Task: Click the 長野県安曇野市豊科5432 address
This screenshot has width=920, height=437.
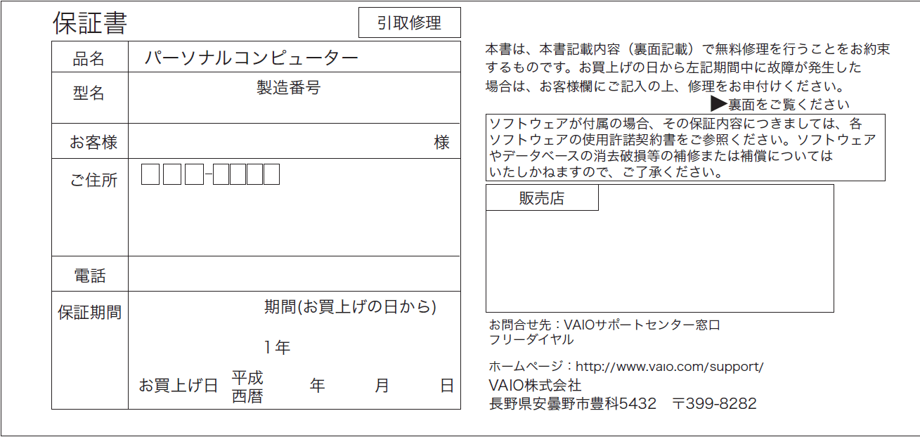Action: pyautogui.click(x=573, y=404)
